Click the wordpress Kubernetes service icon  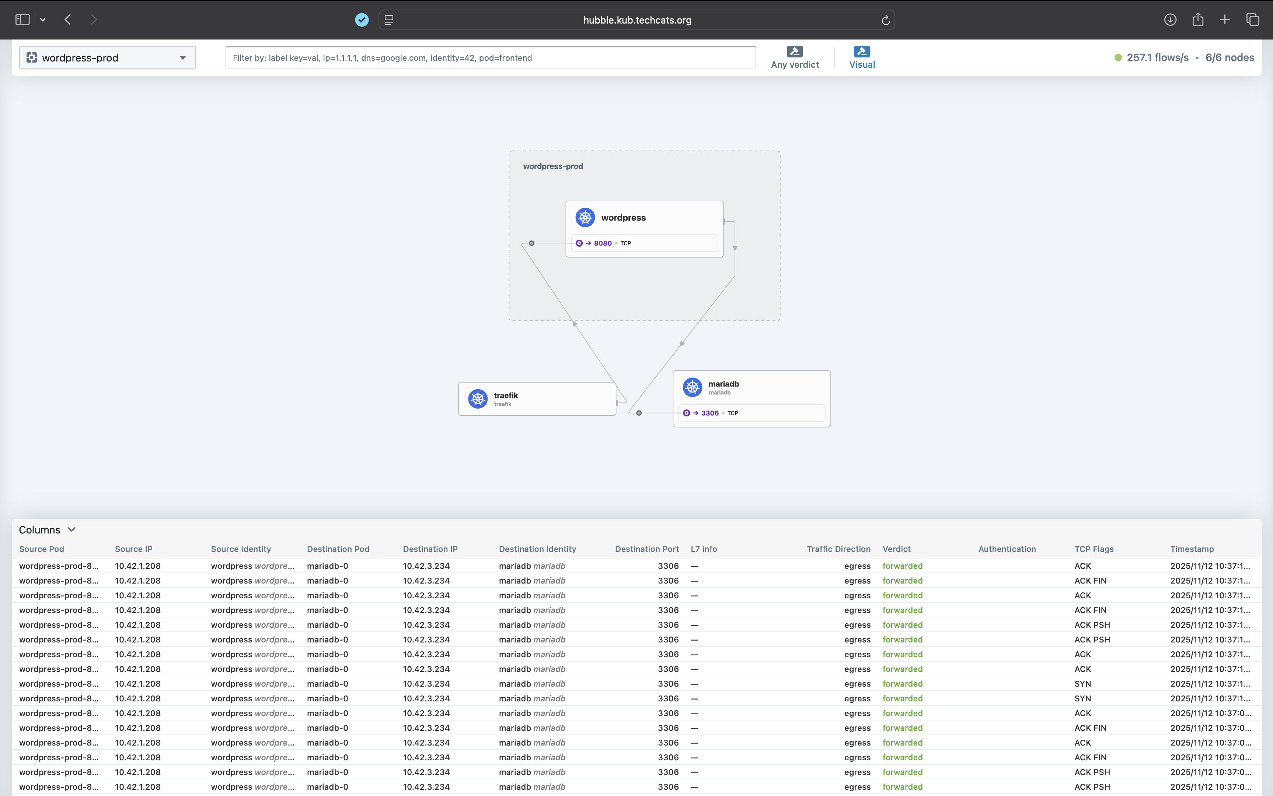click(585, 218)
